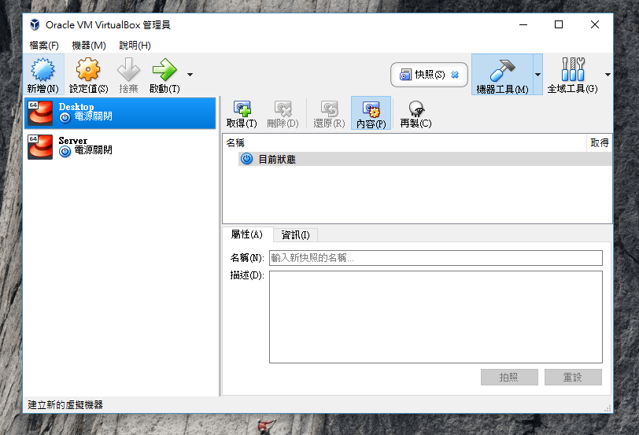The image size is (639, 435).
Task: Expand the 啟動(T) start dropdown arrow
Action: tap(190, 75)
